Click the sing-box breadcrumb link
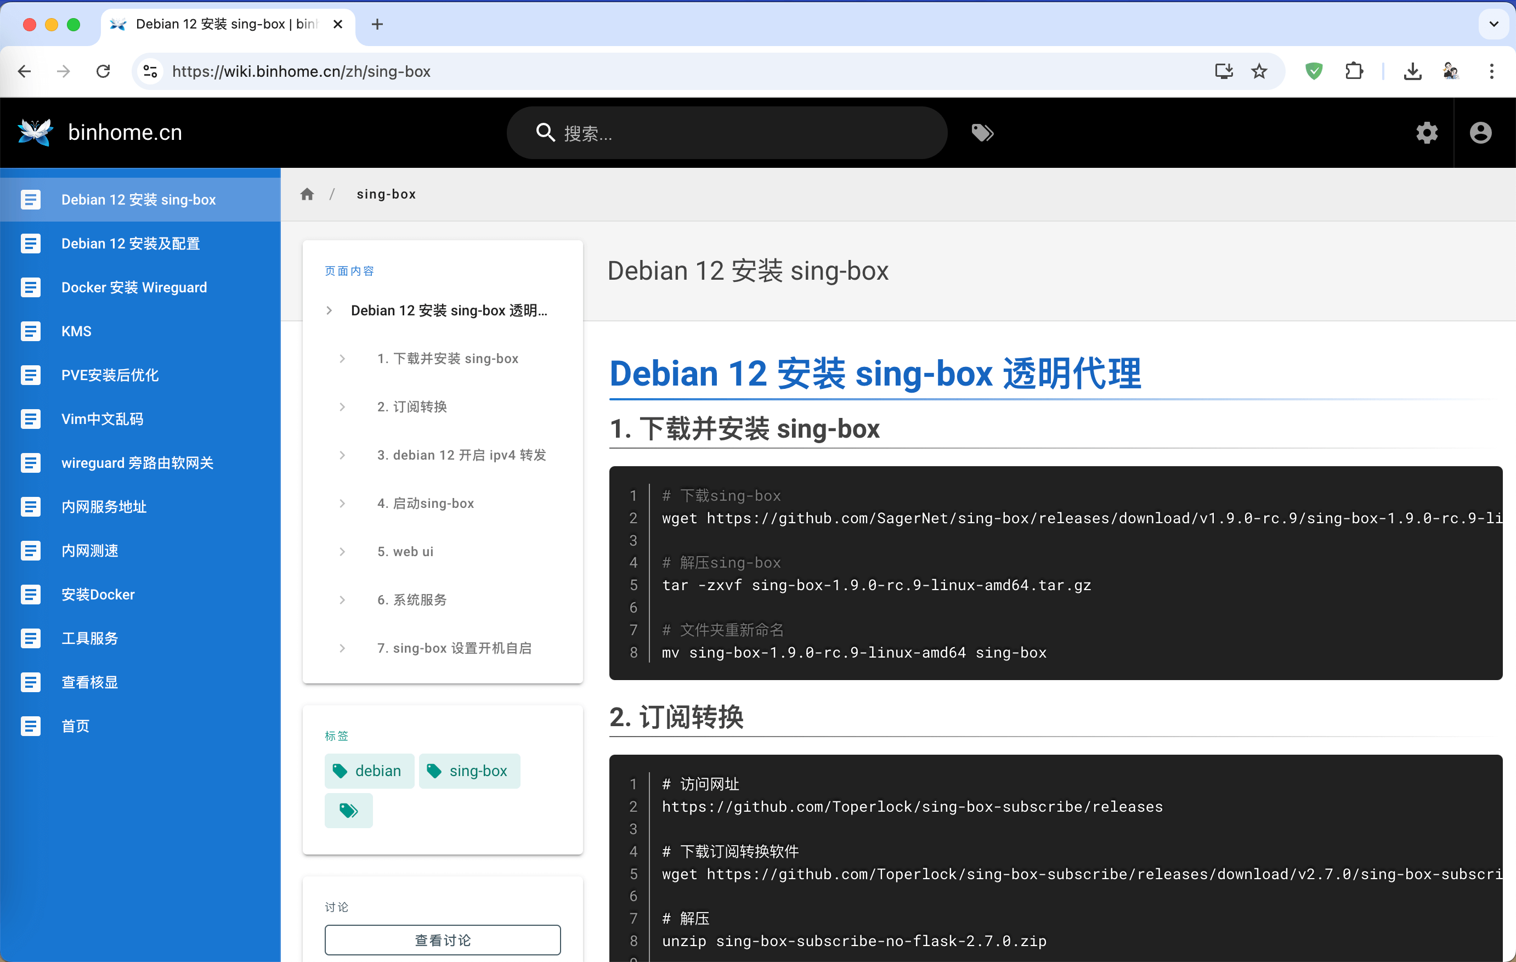 coord(387,194)
